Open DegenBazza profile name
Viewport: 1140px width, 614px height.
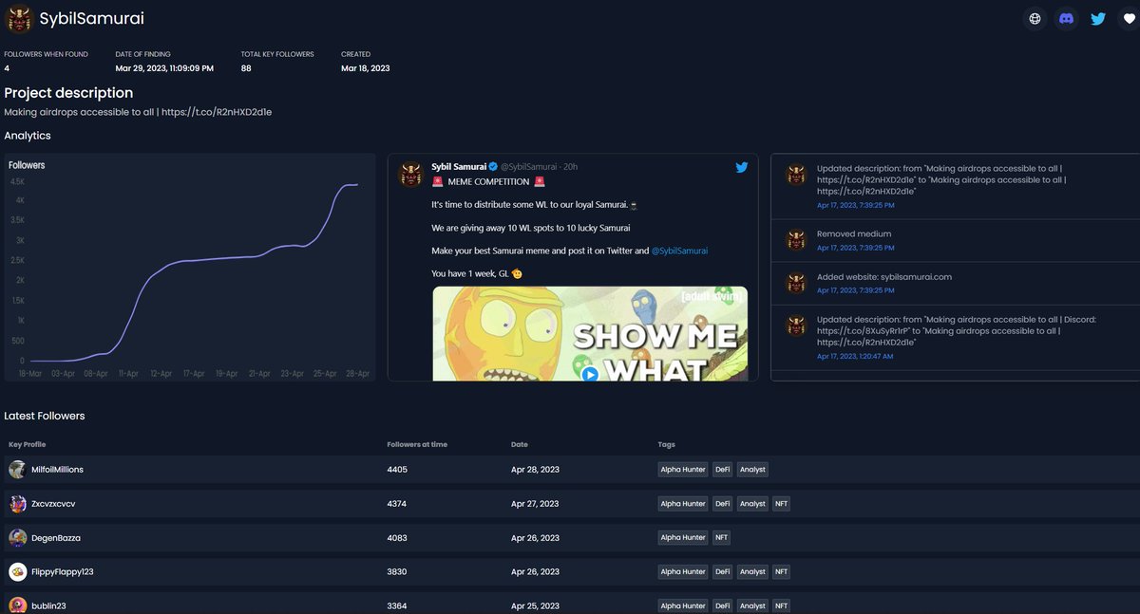[56, 538]
